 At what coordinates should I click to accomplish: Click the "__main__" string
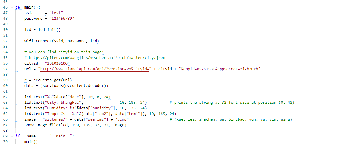(61, 136)
